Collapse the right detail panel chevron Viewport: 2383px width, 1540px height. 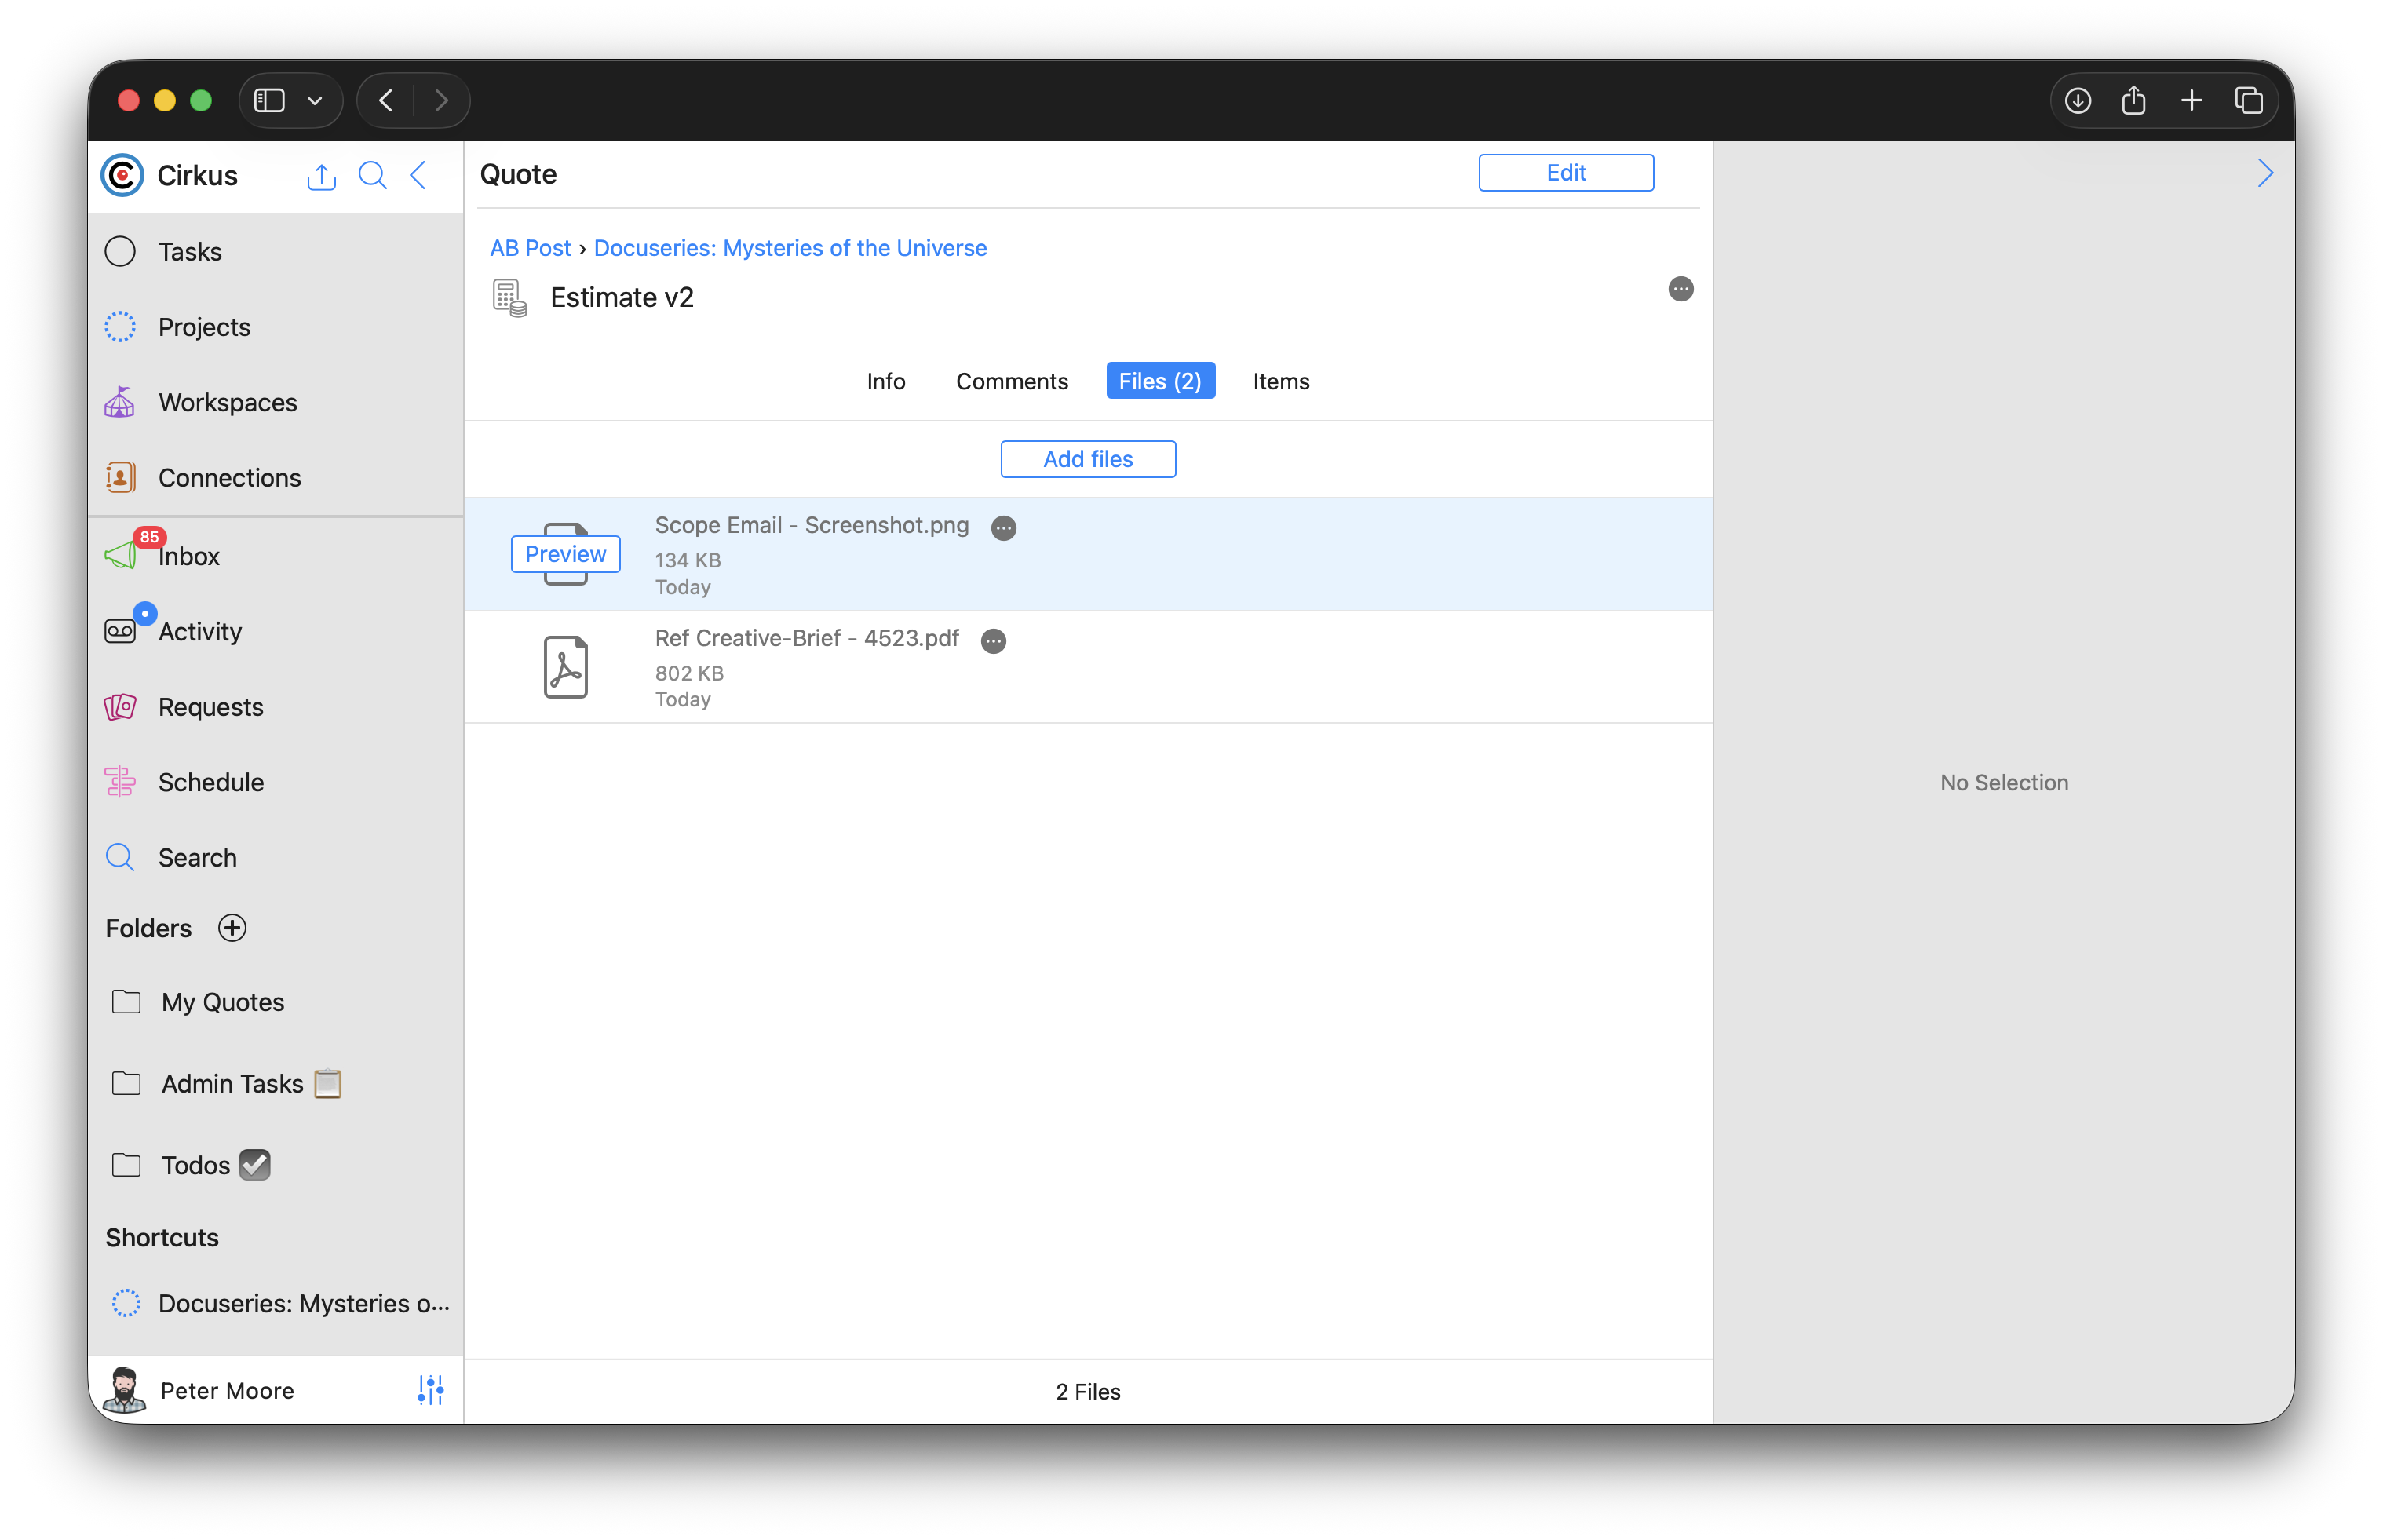[x=2265, y=174]
